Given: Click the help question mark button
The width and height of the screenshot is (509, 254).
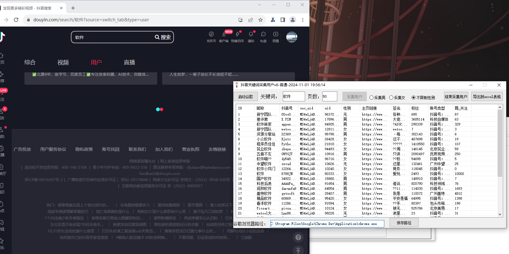Looking at the screenshot, I should (298, 237).
